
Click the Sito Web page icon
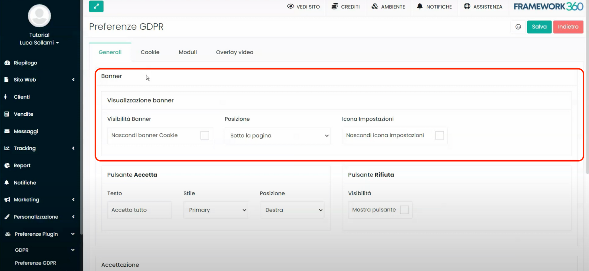point(6,80)
